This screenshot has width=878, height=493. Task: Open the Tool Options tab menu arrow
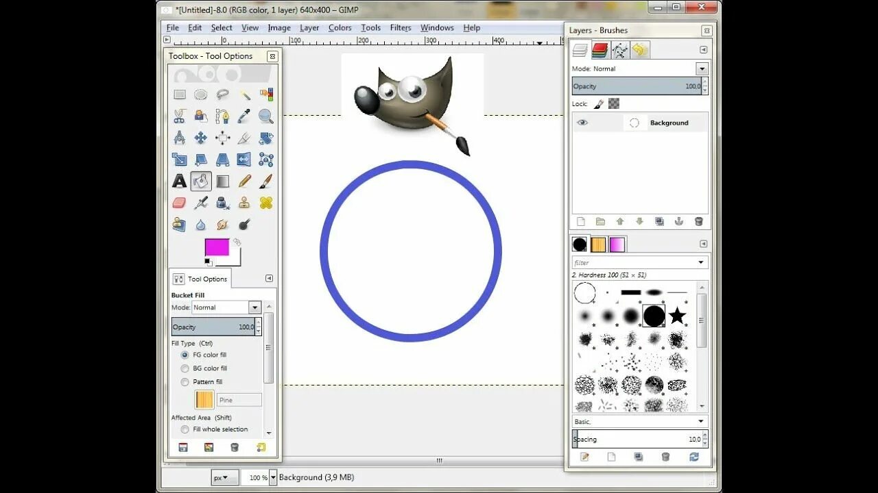point(269,279)
